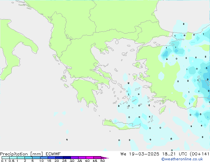This screenshot has height=162, width=210.
Task: Click the '15' legend scale label
Action: tap(49, 161)
